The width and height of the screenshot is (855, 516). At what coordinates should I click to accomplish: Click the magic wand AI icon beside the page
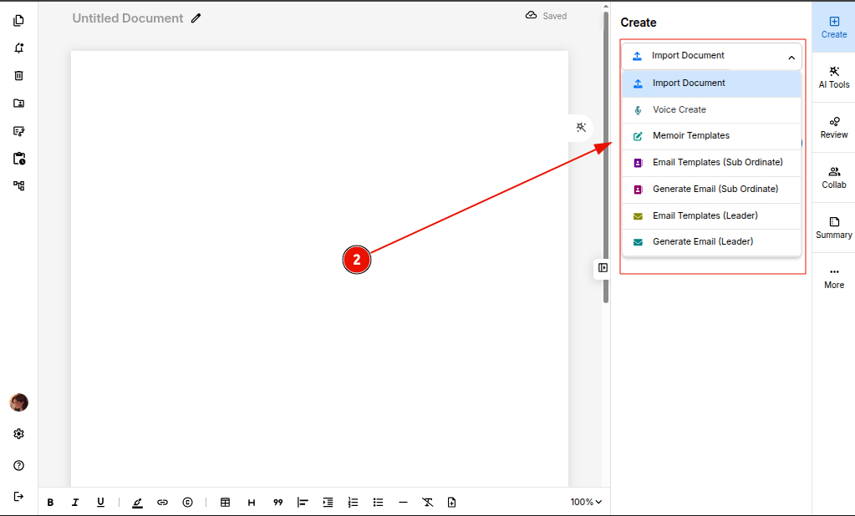(x=581, y=127)
